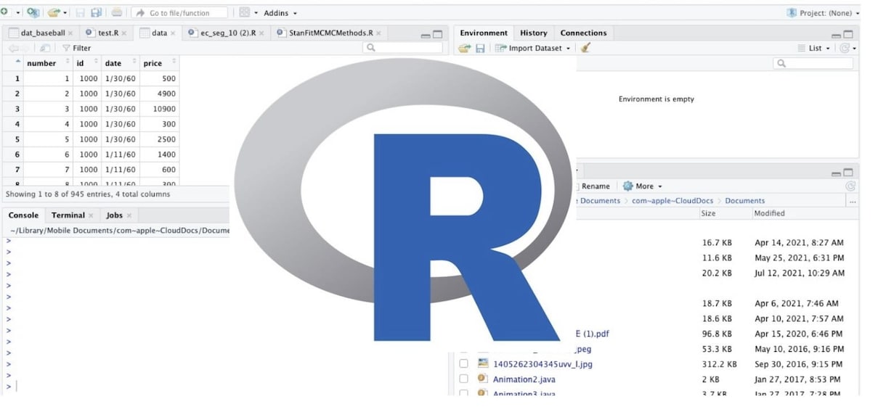The image size is (886, 412).
Task: Select the Console tab
Action: pyautogui.click(x=23, y=215)
